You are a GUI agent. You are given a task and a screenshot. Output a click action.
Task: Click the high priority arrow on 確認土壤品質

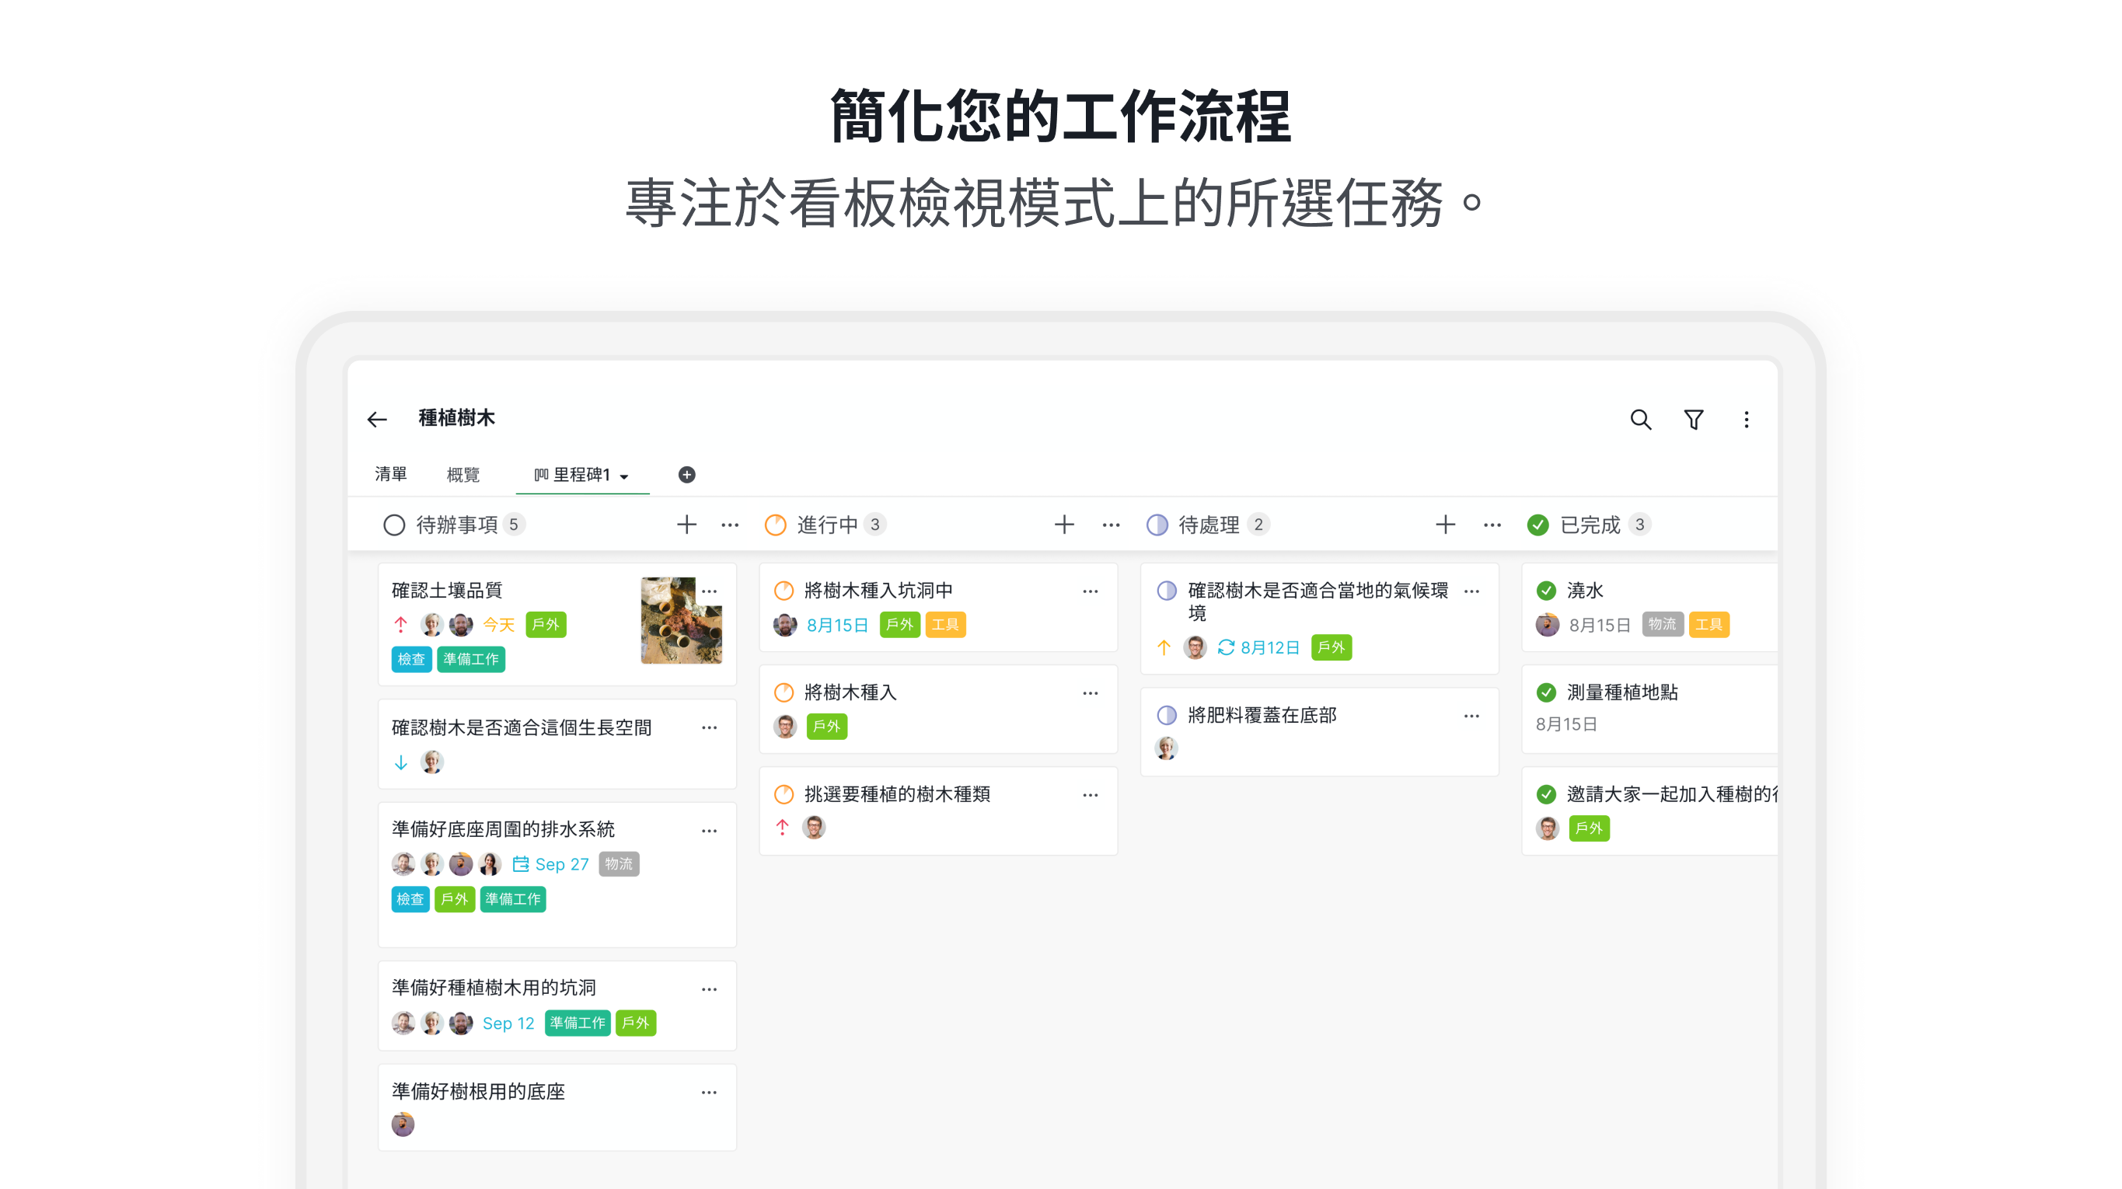pos(400,625)
